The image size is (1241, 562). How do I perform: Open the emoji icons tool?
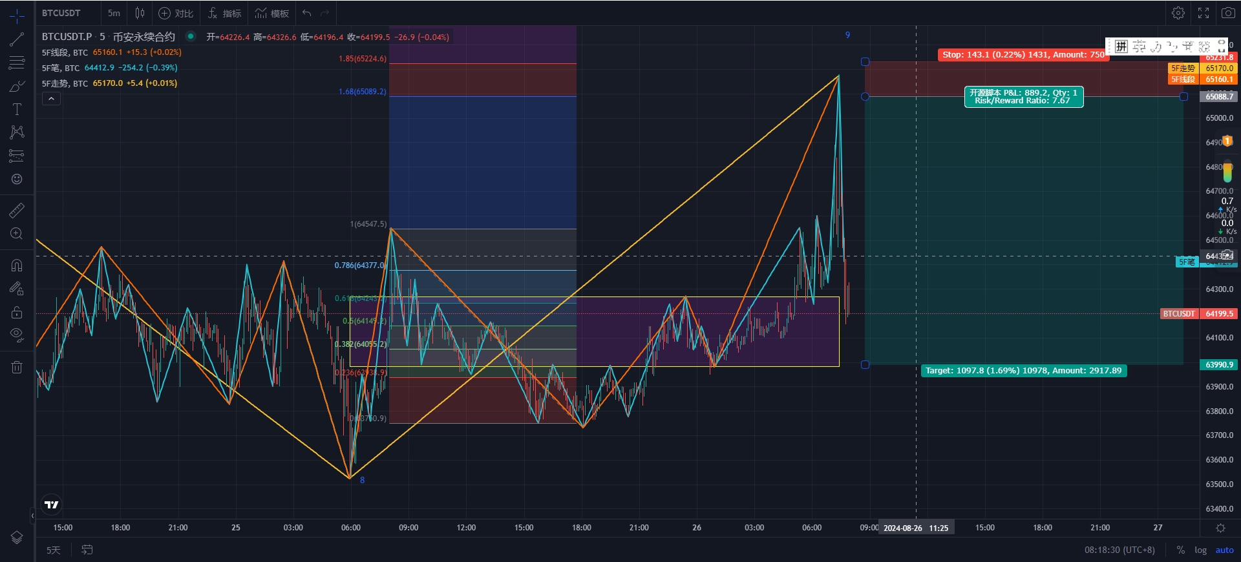pos(17,179)
